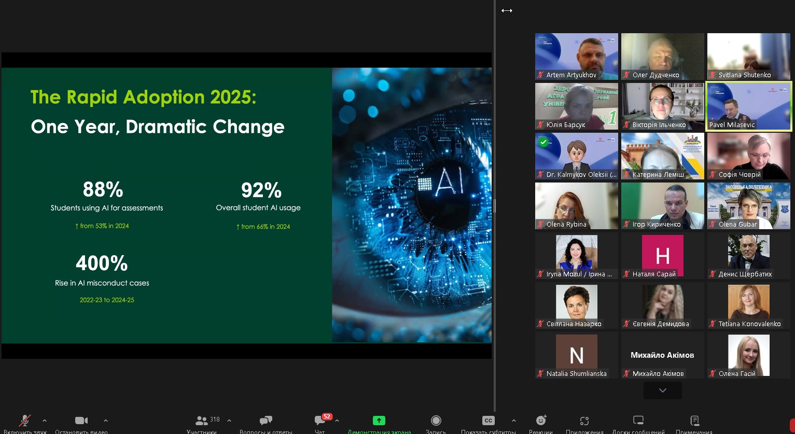Open the Приложения apps icon

pyautogui.click(x=584, y=421)
